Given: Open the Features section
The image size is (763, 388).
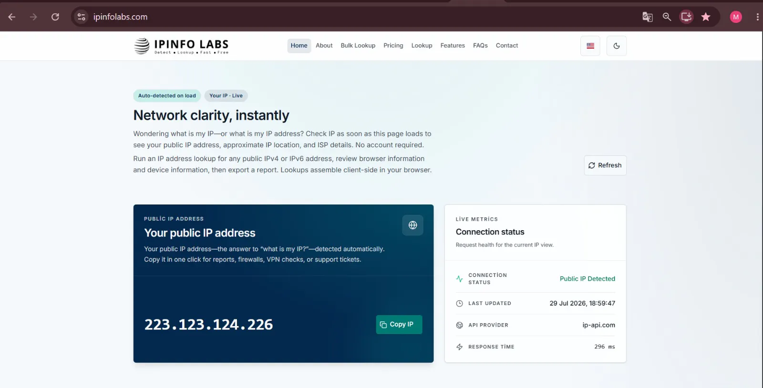Looking at the screenshot, I should (453, 46).
